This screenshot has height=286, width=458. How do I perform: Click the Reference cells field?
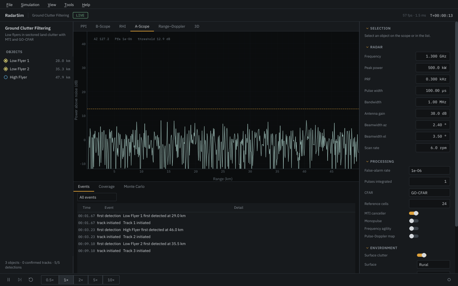[429, 204]
